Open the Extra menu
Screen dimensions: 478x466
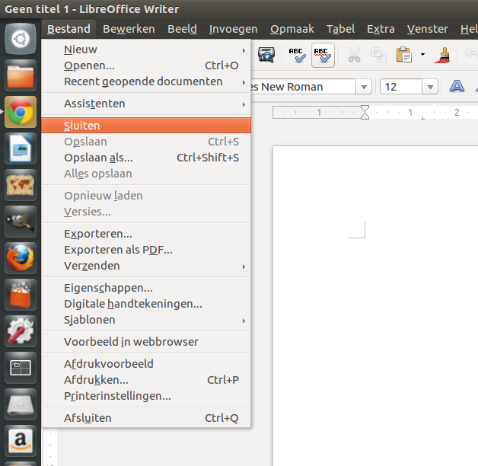click(x=381, y=29)
